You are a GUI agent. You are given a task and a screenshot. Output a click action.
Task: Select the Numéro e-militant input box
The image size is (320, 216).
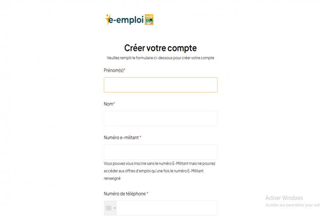click(x=160, y=152)
